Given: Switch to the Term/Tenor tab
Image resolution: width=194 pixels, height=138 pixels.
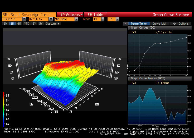Looking at the screenshot, I should point(139,24).
